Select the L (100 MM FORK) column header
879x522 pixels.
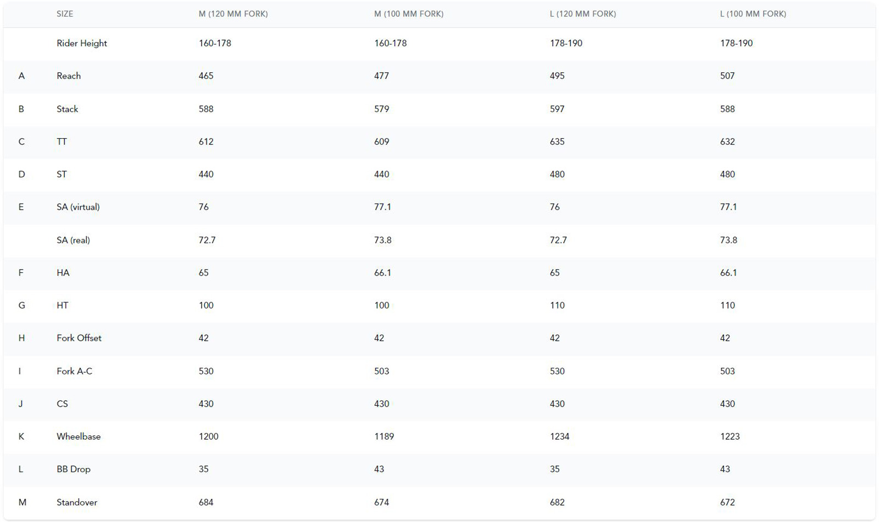pos(753,14)
